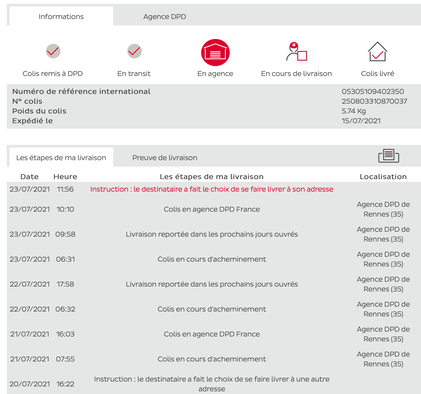This screenshot has width=421, height=394.
Task: Click the delivery courier icon for En cours de livraison
Action: click(296, 52)
